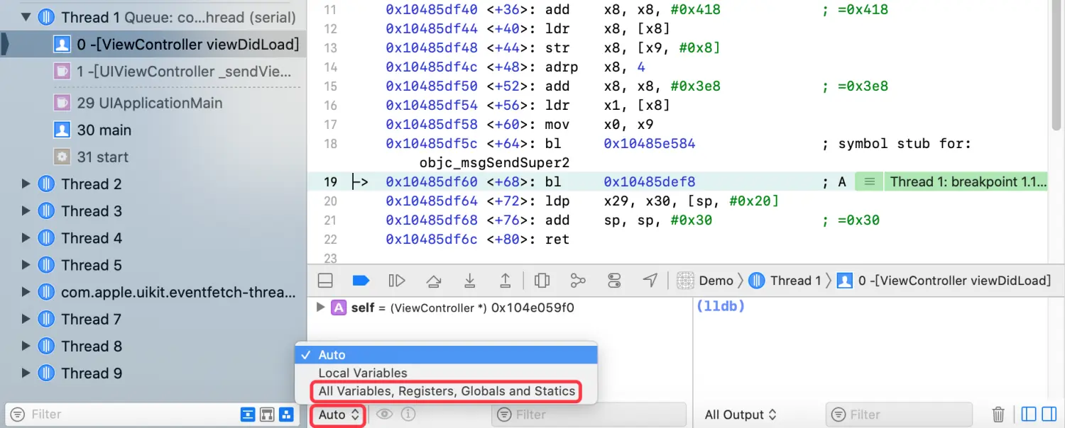
Task: Expand the self variable disclosure triangle
Action: point(320,308)
